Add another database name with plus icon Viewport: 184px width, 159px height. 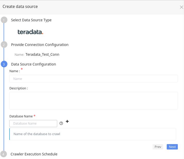click(67, 121)
